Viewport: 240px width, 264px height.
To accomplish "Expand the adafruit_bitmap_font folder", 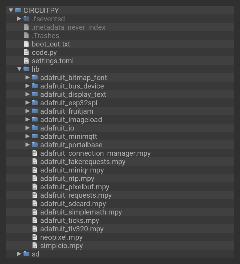I will point(27,77).
